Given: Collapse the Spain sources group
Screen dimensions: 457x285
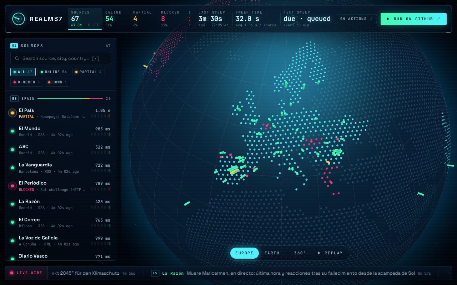Looking at the screenshot, I should (x=61, y=99).
